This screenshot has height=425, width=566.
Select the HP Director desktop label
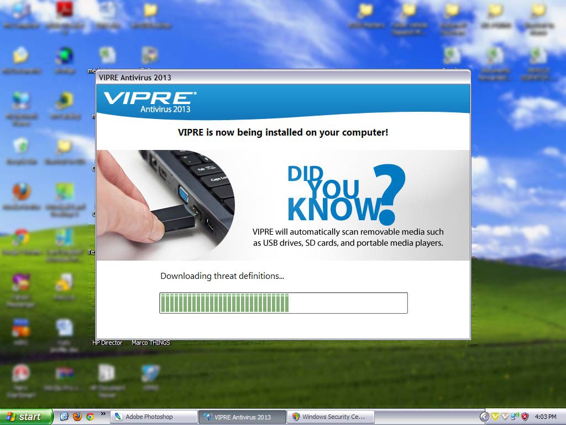107,343
